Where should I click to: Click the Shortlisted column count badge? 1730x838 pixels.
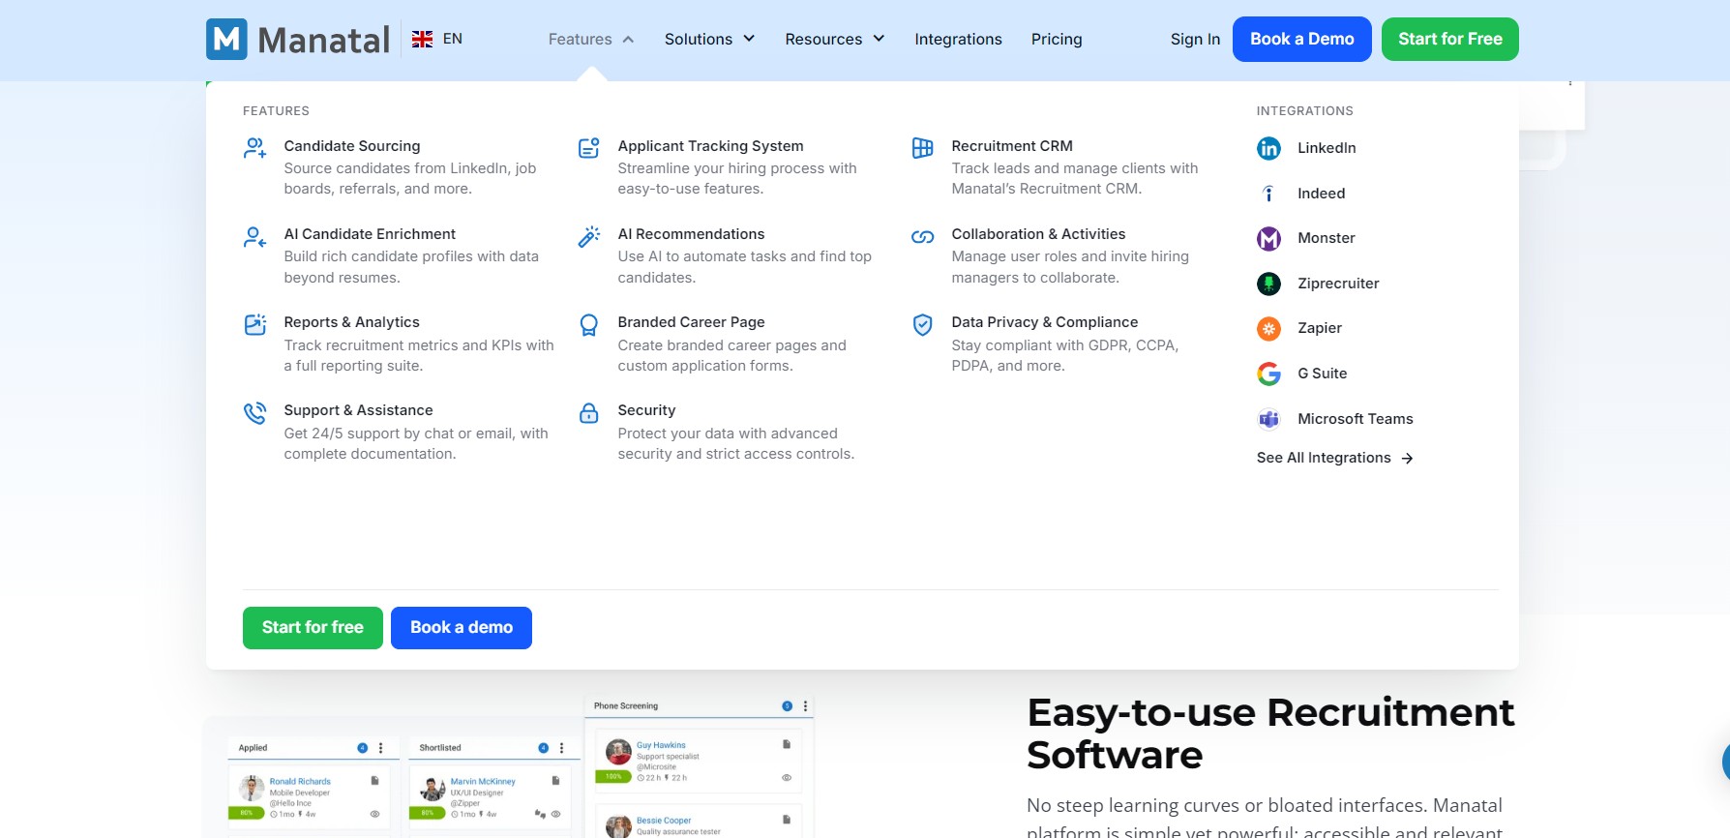(x=543, y=748)
